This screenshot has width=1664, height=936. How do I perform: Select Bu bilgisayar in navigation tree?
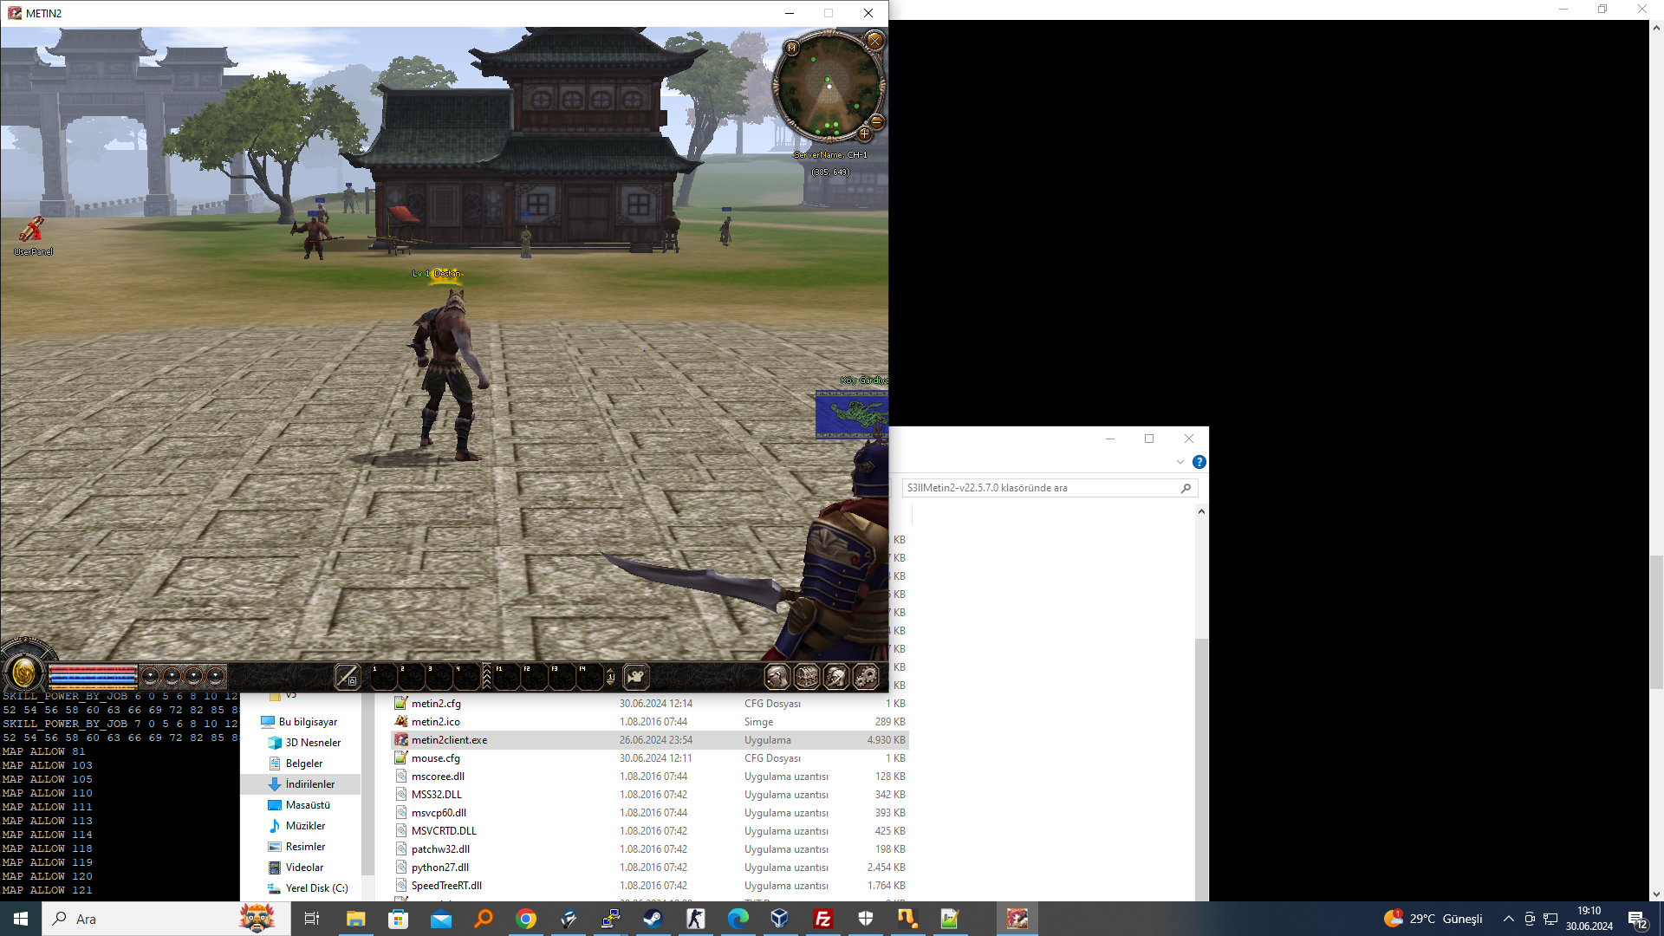tap(307, 722)
